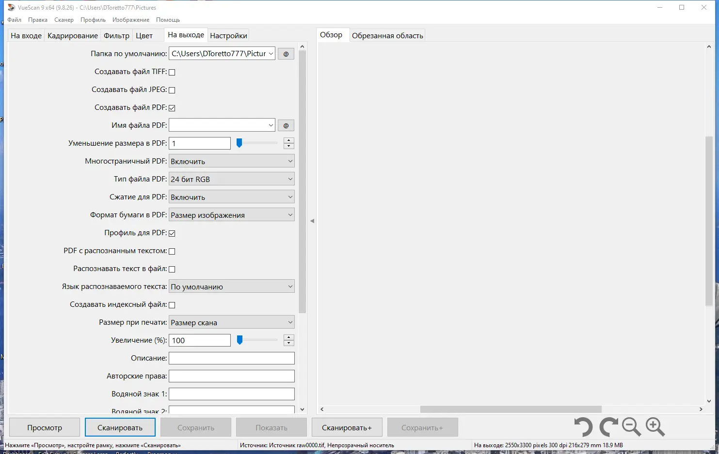Open the Сканер menu
This screenshot has width=719, height=454.
click(x=64, y=20)
